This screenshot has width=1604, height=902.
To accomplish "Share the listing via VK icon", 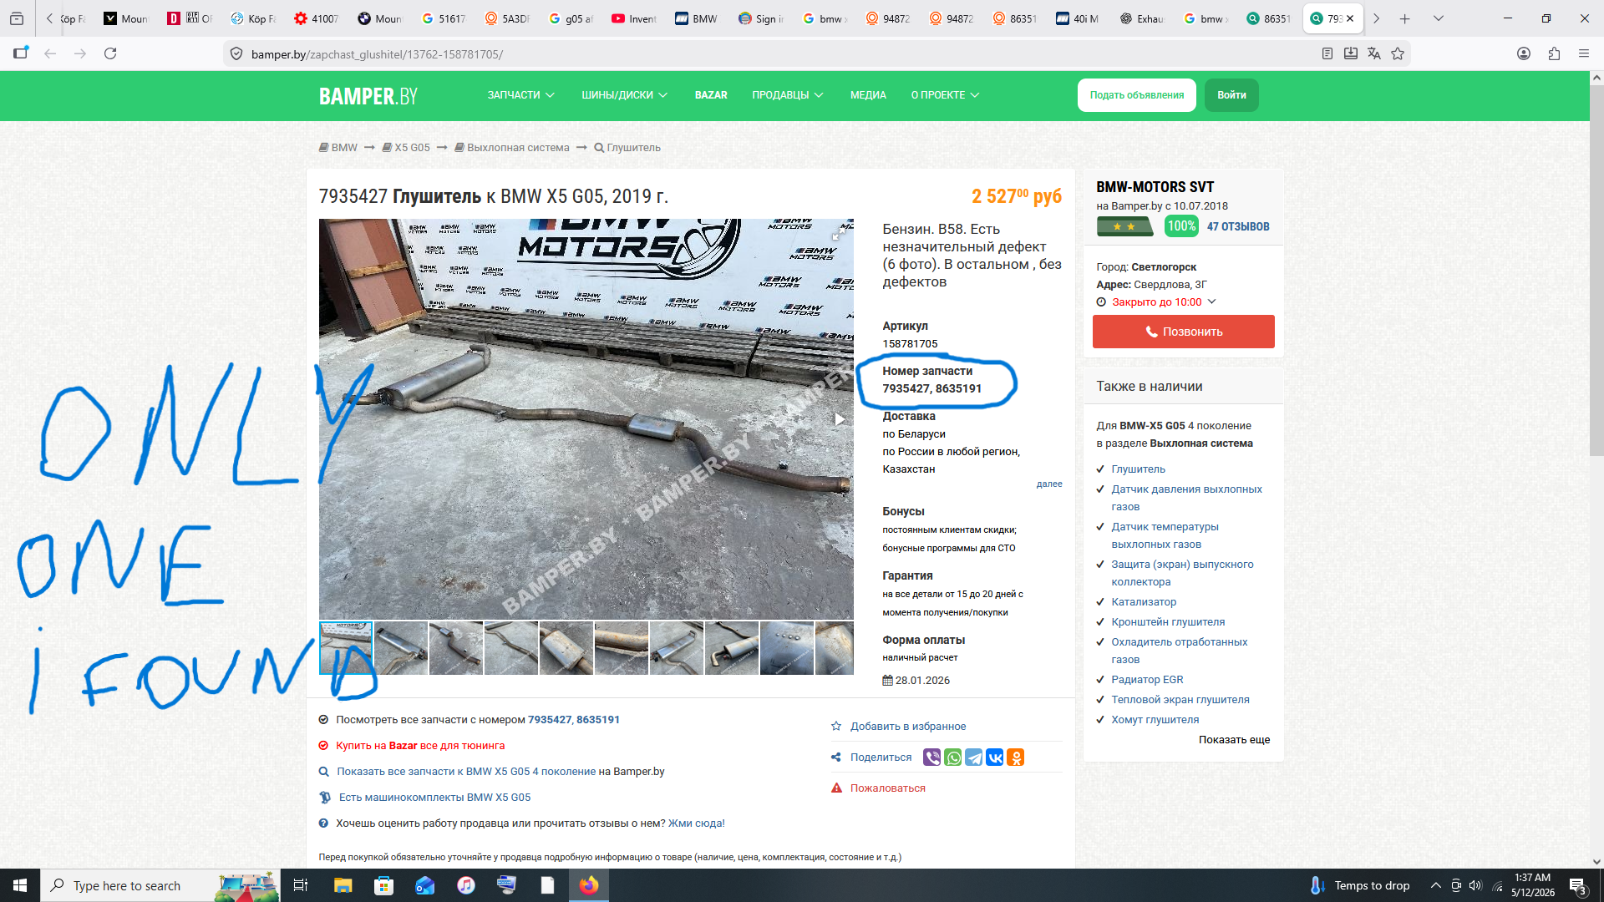I will pyautogui.click(x=995, y=758).
